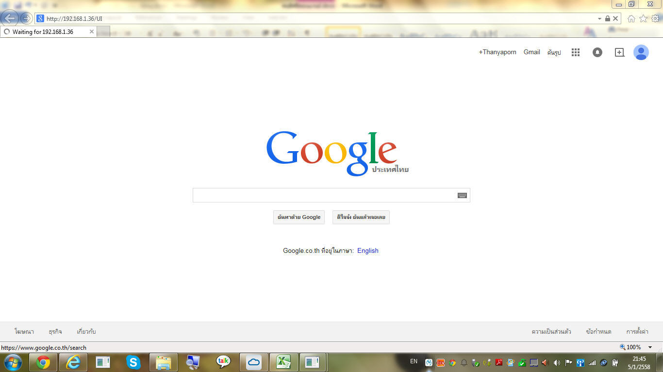
Task: Switch to Excel on the taskbar
Action: click(x=283, y=362)
